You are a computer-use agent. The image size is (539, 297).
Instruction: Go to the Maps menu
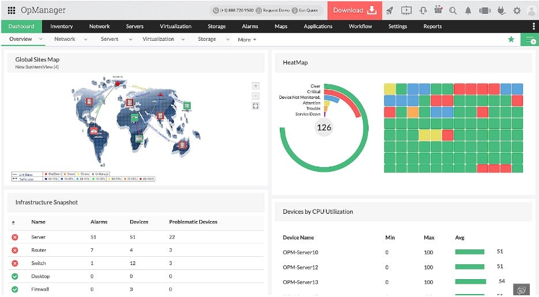coord(281,26)
